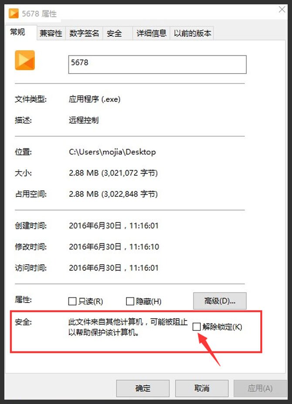Click the security warning message text
Image resolution: width=292 pixels, height=404 pixels.
(x=128, y=327)
